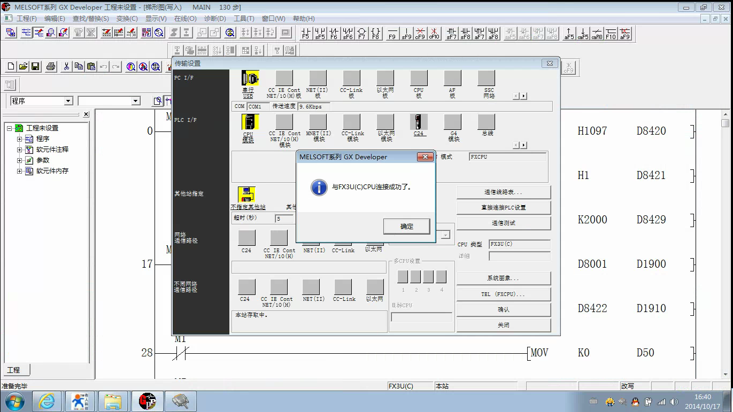Select the Serial USB icon in PC I/F

click(x=250, y=78)
